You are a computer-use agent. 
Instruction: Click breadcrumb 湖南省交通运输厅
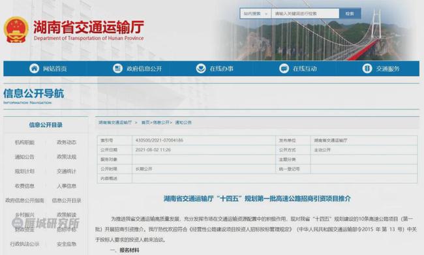[x=115, y=123]
